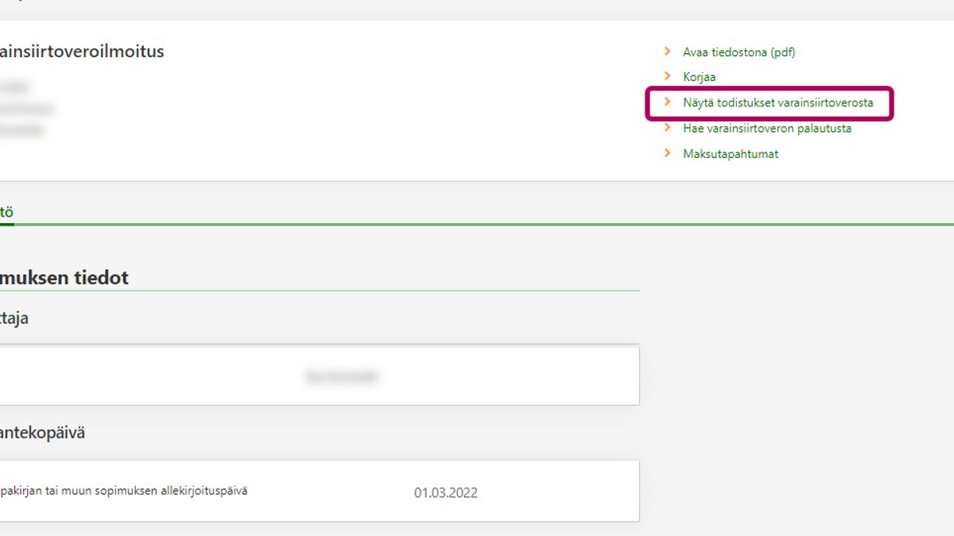Click the arrow icon next to Maksutapahtumat
954x536 pixels.
[x=668, y=153]
